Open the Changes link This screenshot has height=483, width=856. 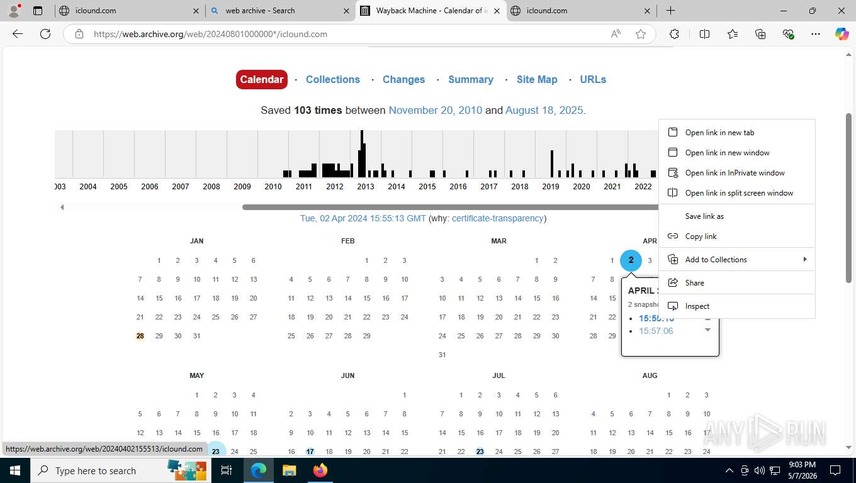tap(403, 79)
